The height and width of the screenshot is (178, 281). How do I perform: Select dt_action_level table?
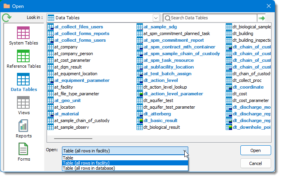point(161,80)
